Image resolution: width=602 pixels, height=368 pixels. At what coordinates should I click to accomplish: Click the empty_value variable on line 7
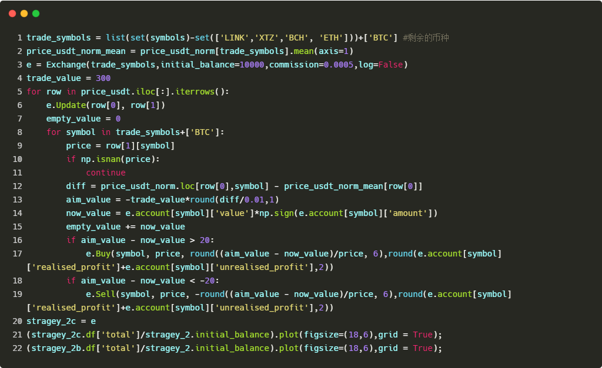[73, 119]
